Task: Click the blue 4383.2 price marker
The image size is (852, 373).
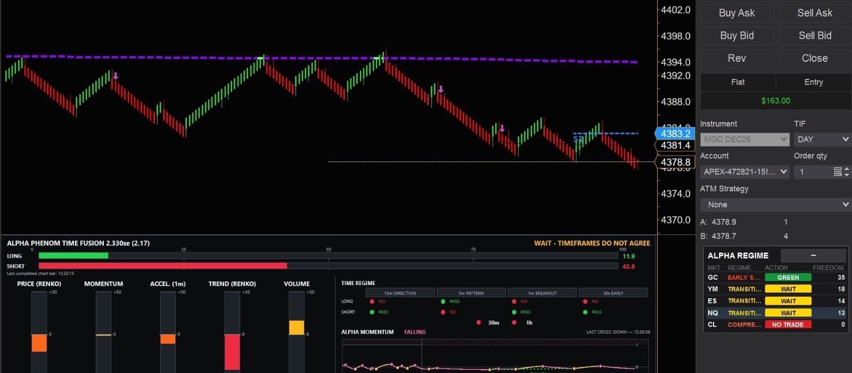Action: [x=674, y=134]
